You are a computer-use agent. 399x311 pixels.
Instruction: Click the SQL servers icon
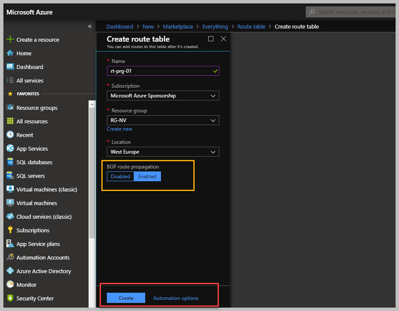(10, 175)
